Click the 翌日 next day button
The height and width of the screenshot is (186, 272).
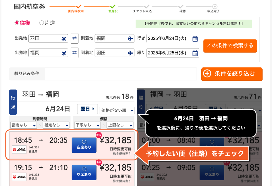click(87, 108)
